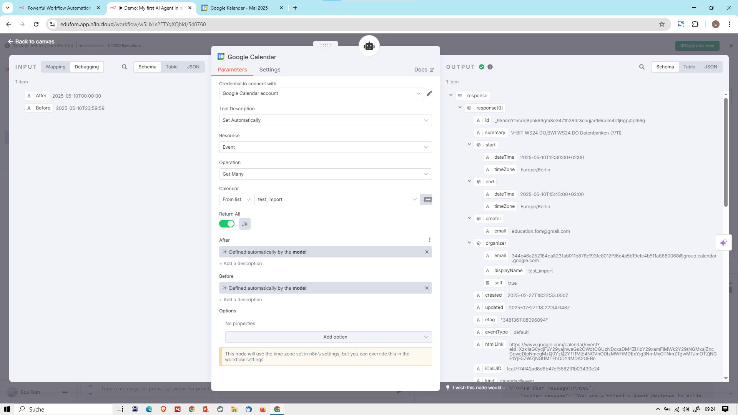Edit the Google Calendar credential with pencil icon

click(x=429, y=93)
